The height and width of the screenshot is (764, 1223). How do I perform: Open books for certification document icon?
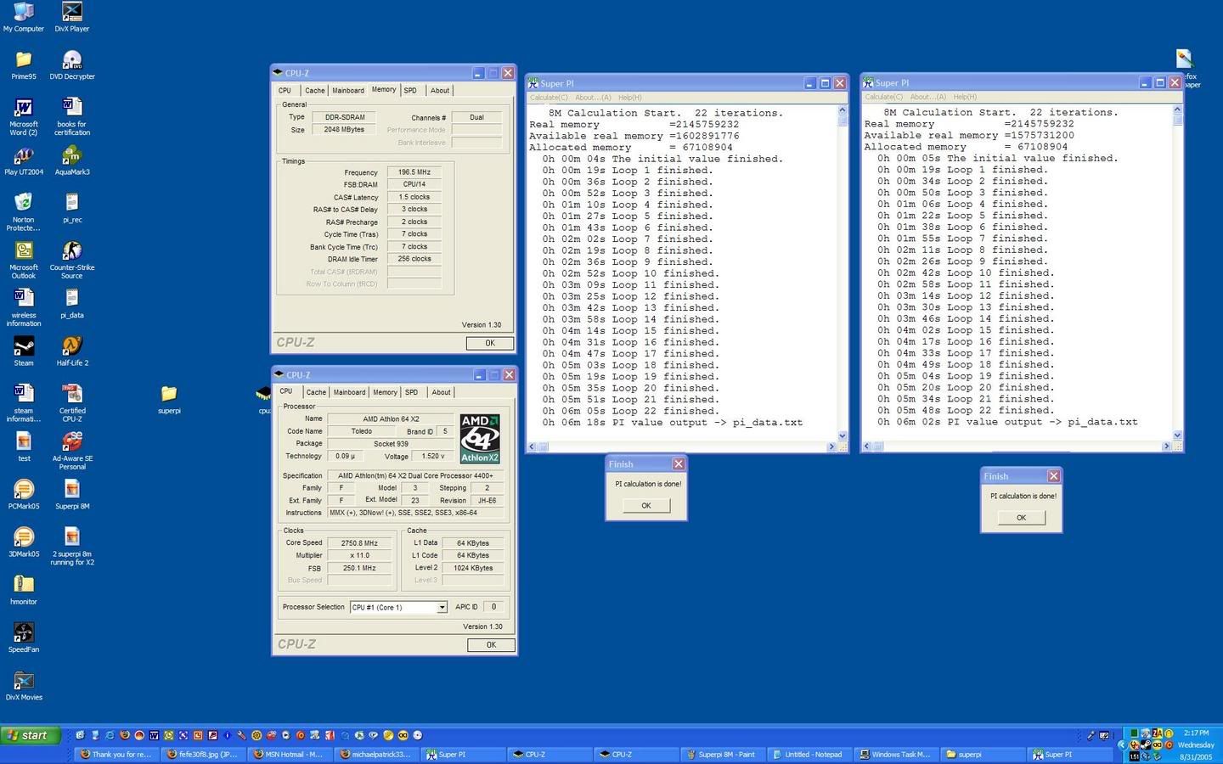[72, 116]
